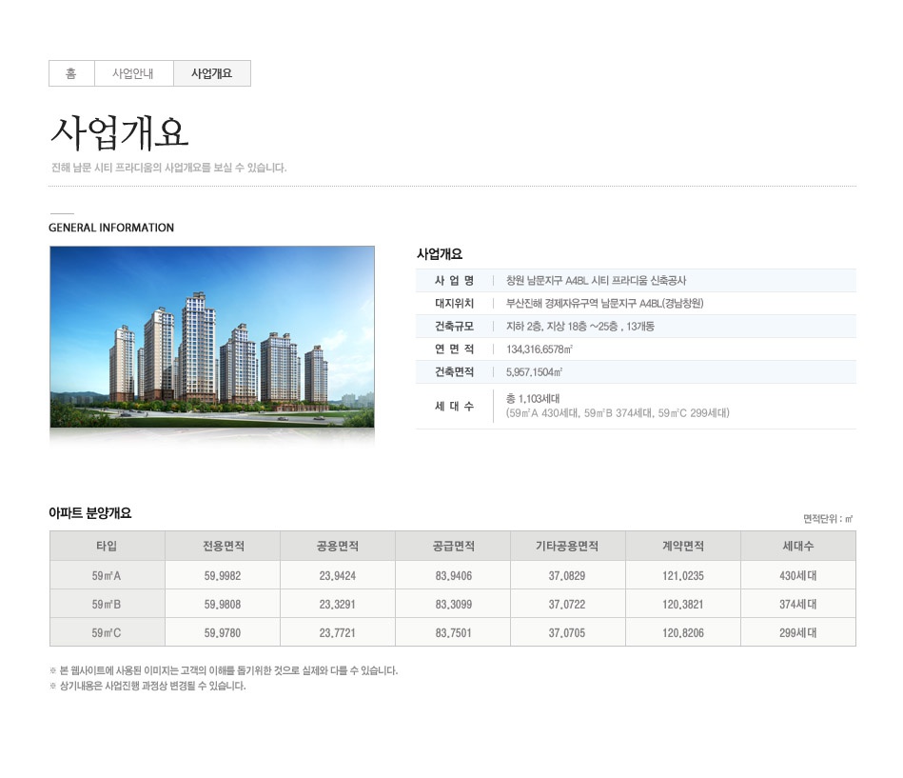Click 부산진해 경제자유구역 남문지구 address text
This screenshot has width=903, height=778.
point(604,303)
